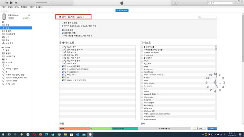244x137 pixels.
Task: Toggle the 음성 메모 포함 voice memos checkbox
Action: pyautogui.click(x=63, y=33)
